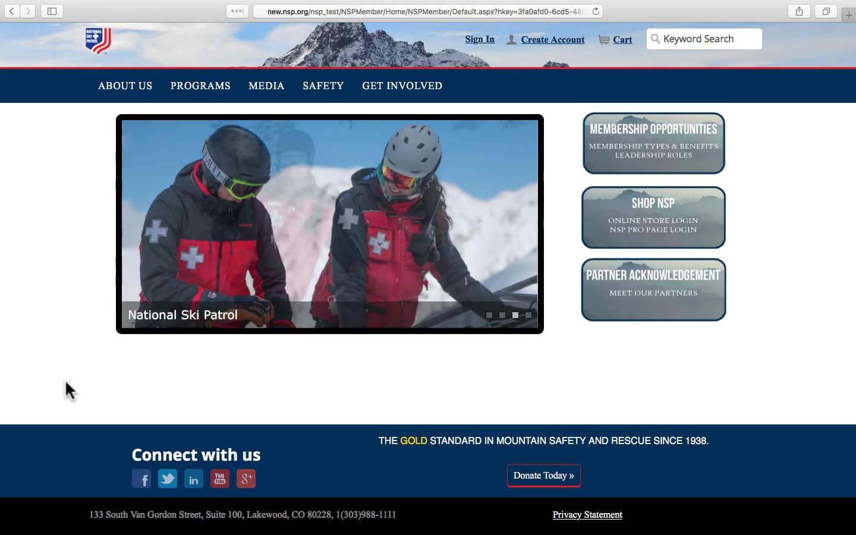
Task: Open the Twitter social icon
Action: [x=168, y=479]
